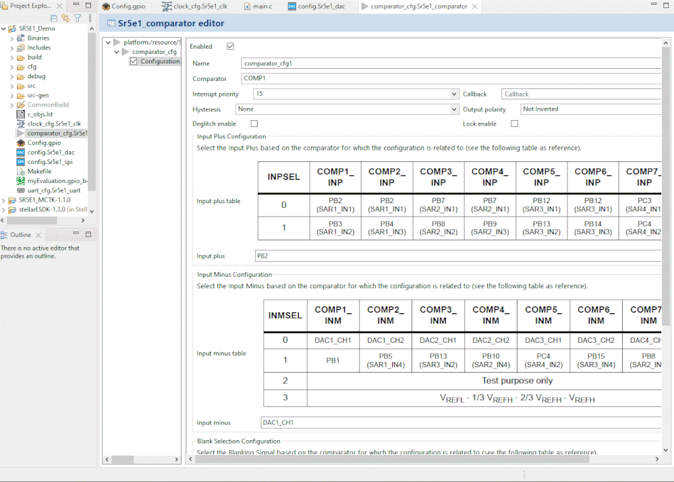Collapse the comparator_cfg tree node
This screenshot has width=674, height=482.
117,51
